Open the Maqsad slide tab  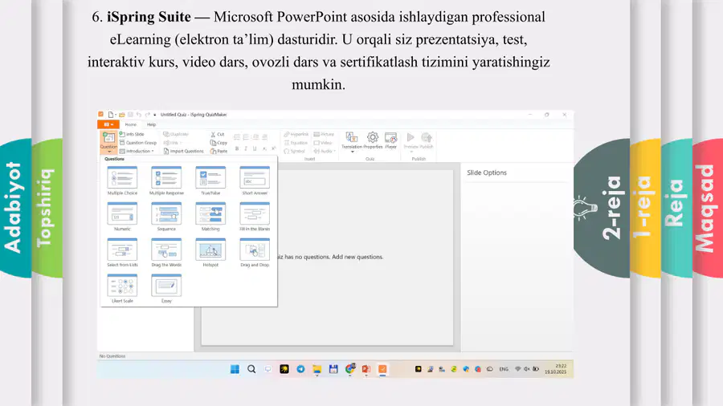click(707, 208)
